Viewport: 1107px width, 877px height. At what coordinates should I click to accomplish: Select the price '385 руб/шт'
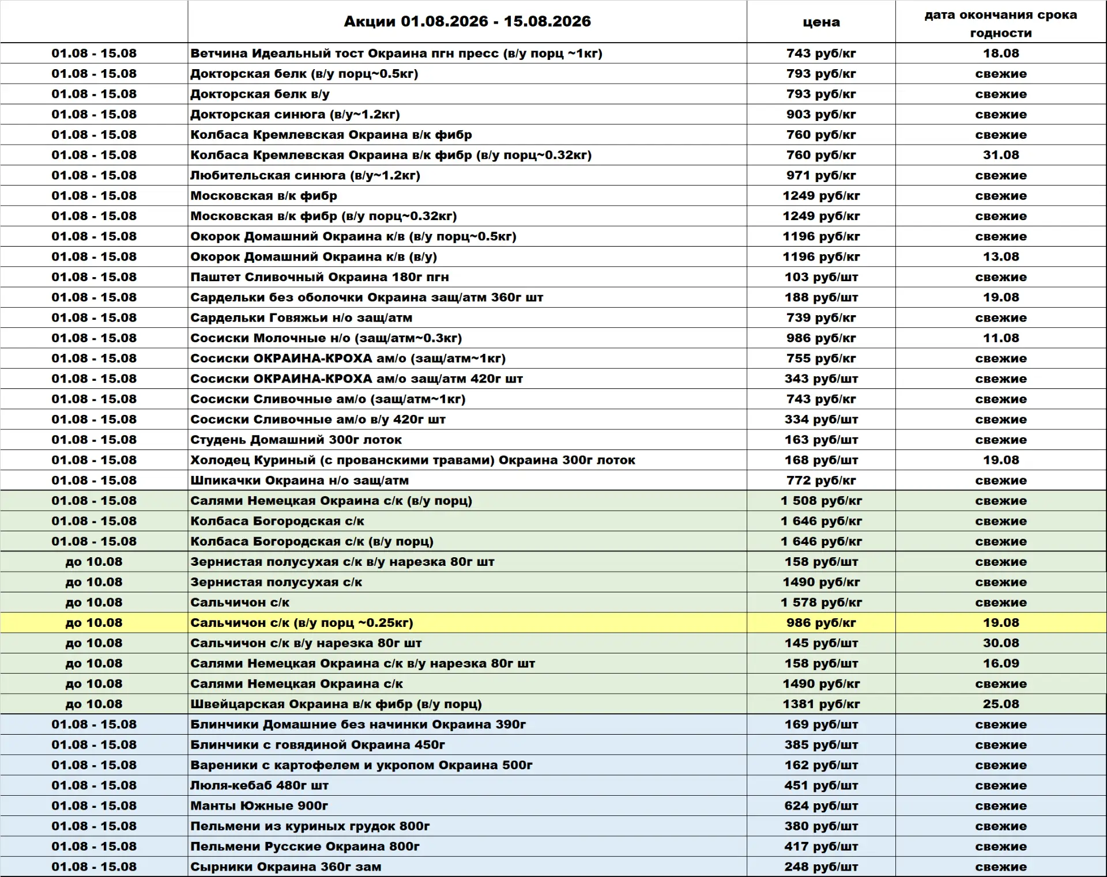point(821,745)
